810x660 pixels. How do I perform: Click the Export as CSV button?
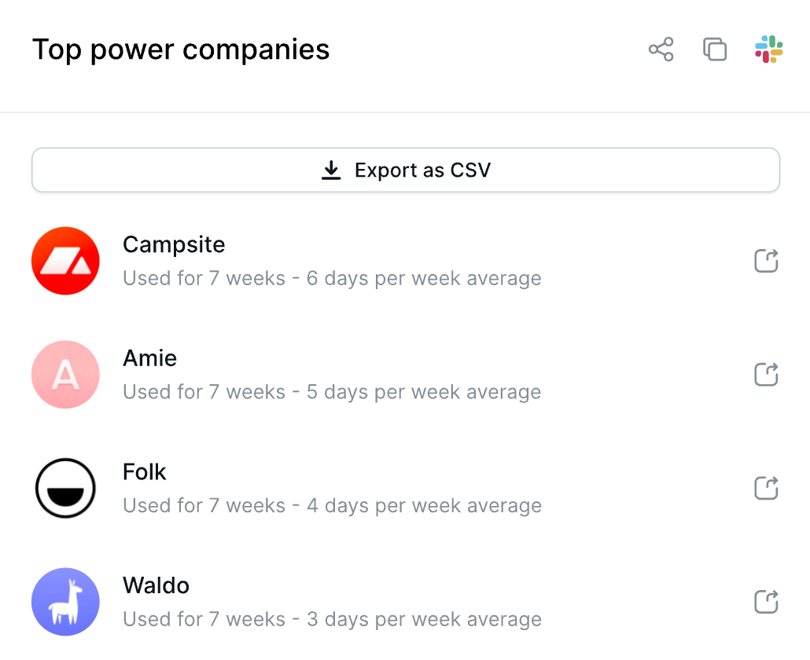pos(406,170)
